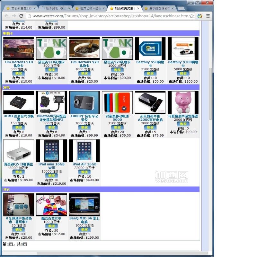Click 购买 for Bluetooth car MP3
Screen dimensions: 257x257
pos(52,127)
